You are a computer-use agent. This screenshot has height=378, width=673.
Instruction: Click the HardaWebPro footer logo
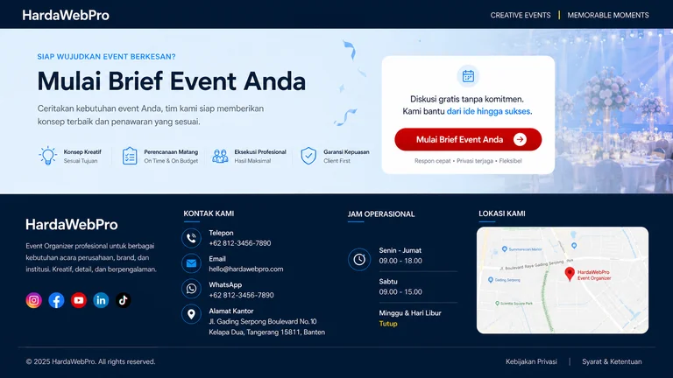72,225
